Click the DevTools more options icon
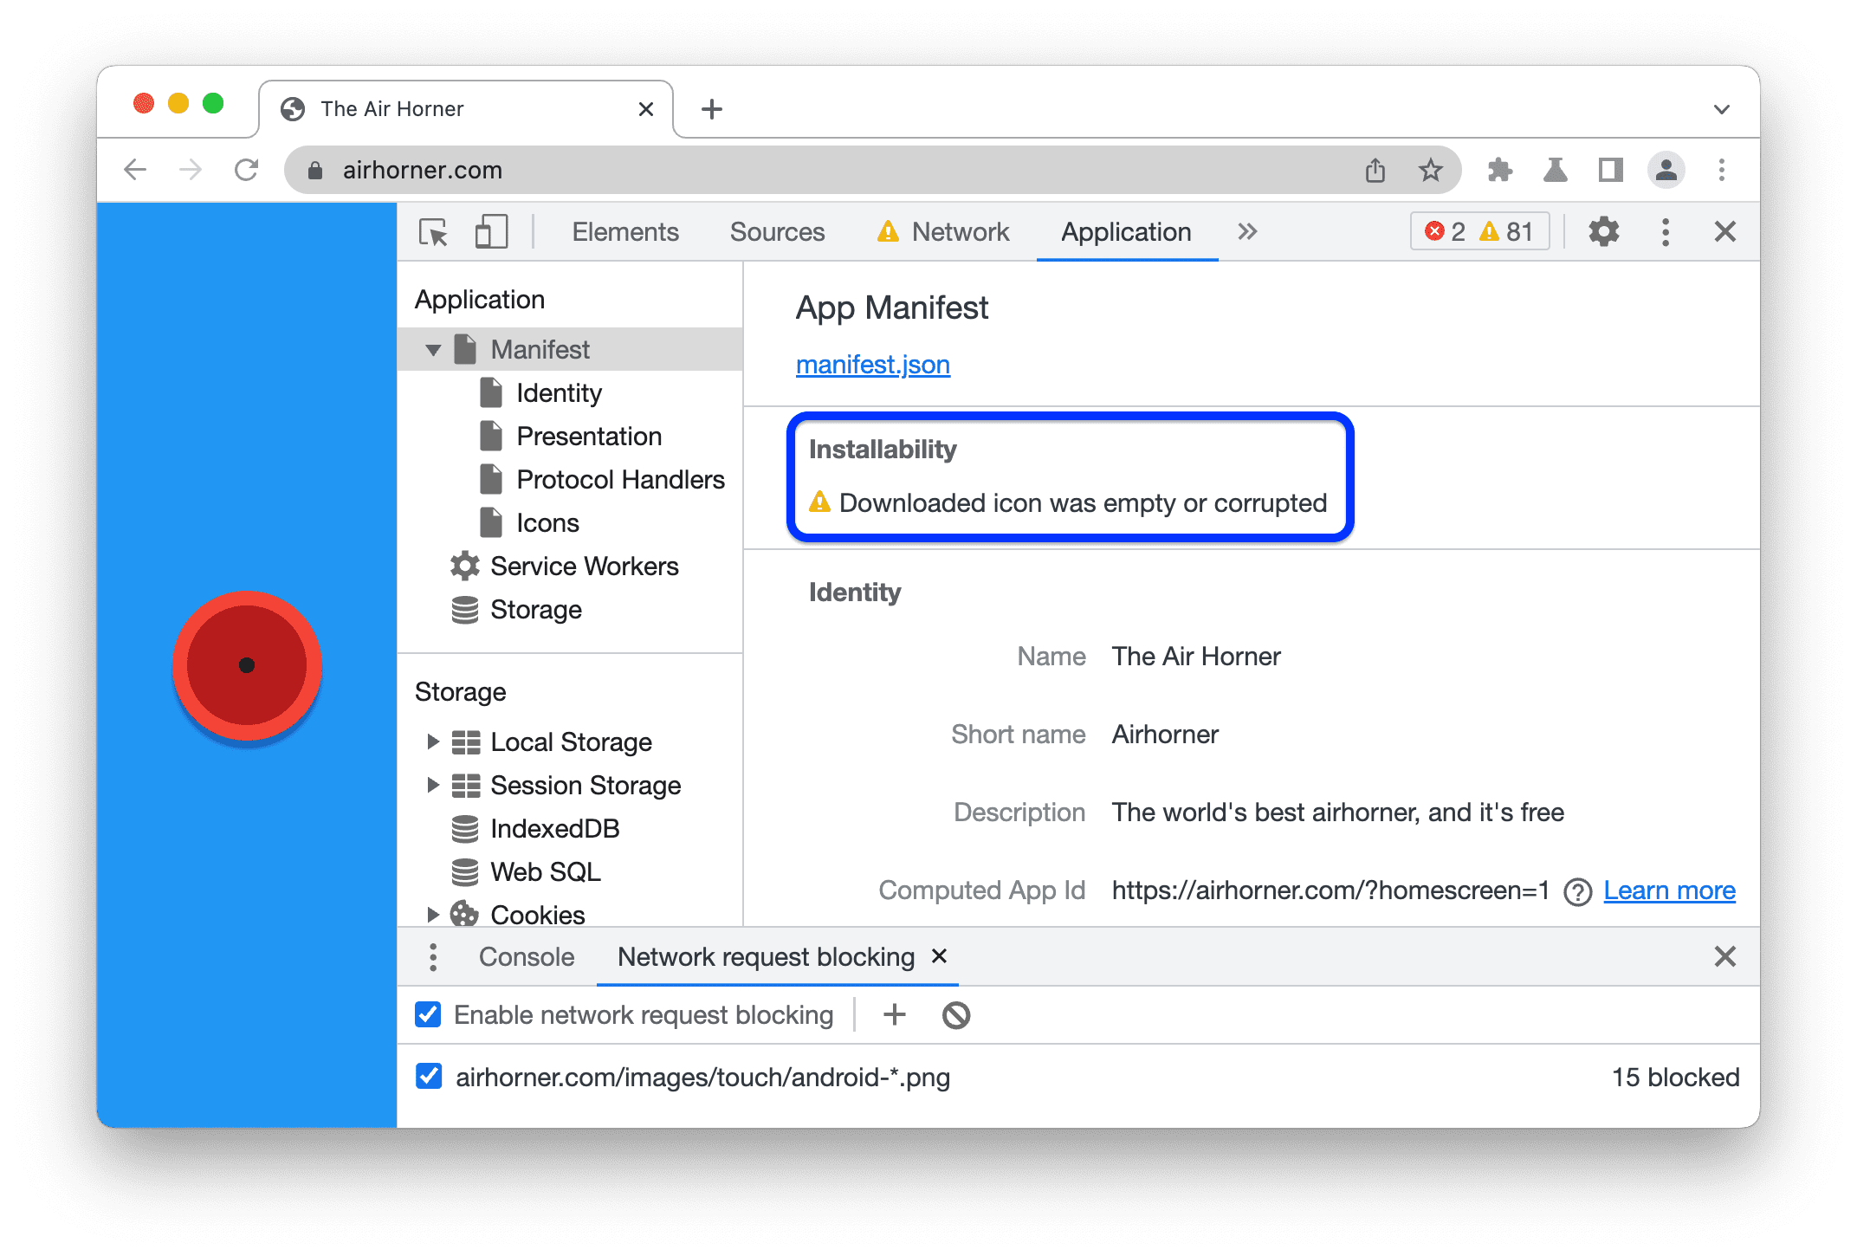Viewport: 1857px width, 1256px height. (1669, 233)
